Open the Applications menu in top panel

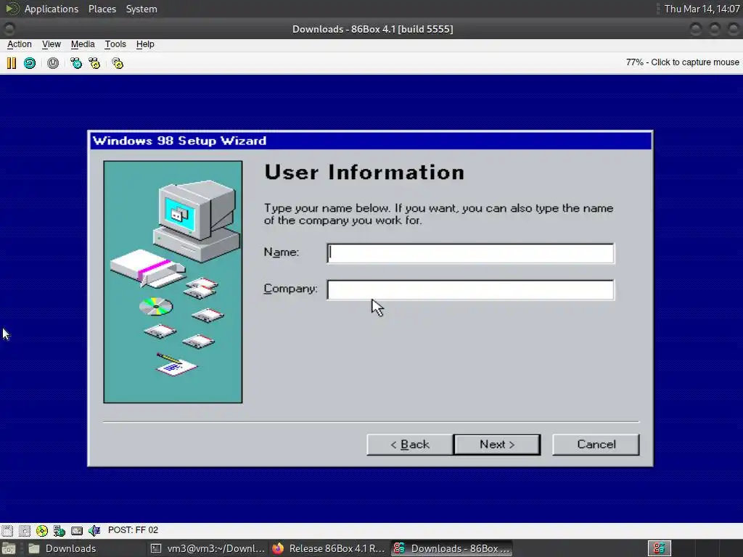[52, 9]
